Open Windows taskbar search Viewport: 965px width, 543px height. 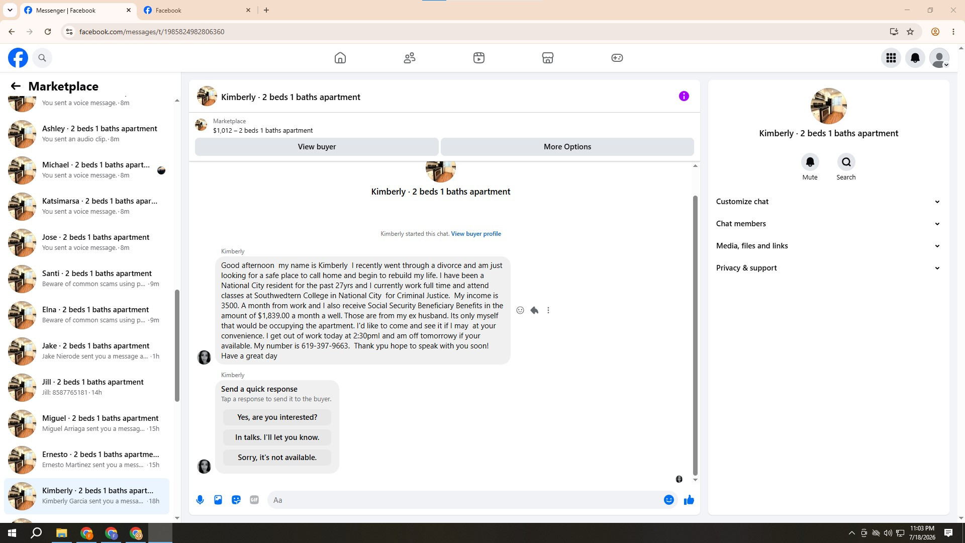[36, 533]
